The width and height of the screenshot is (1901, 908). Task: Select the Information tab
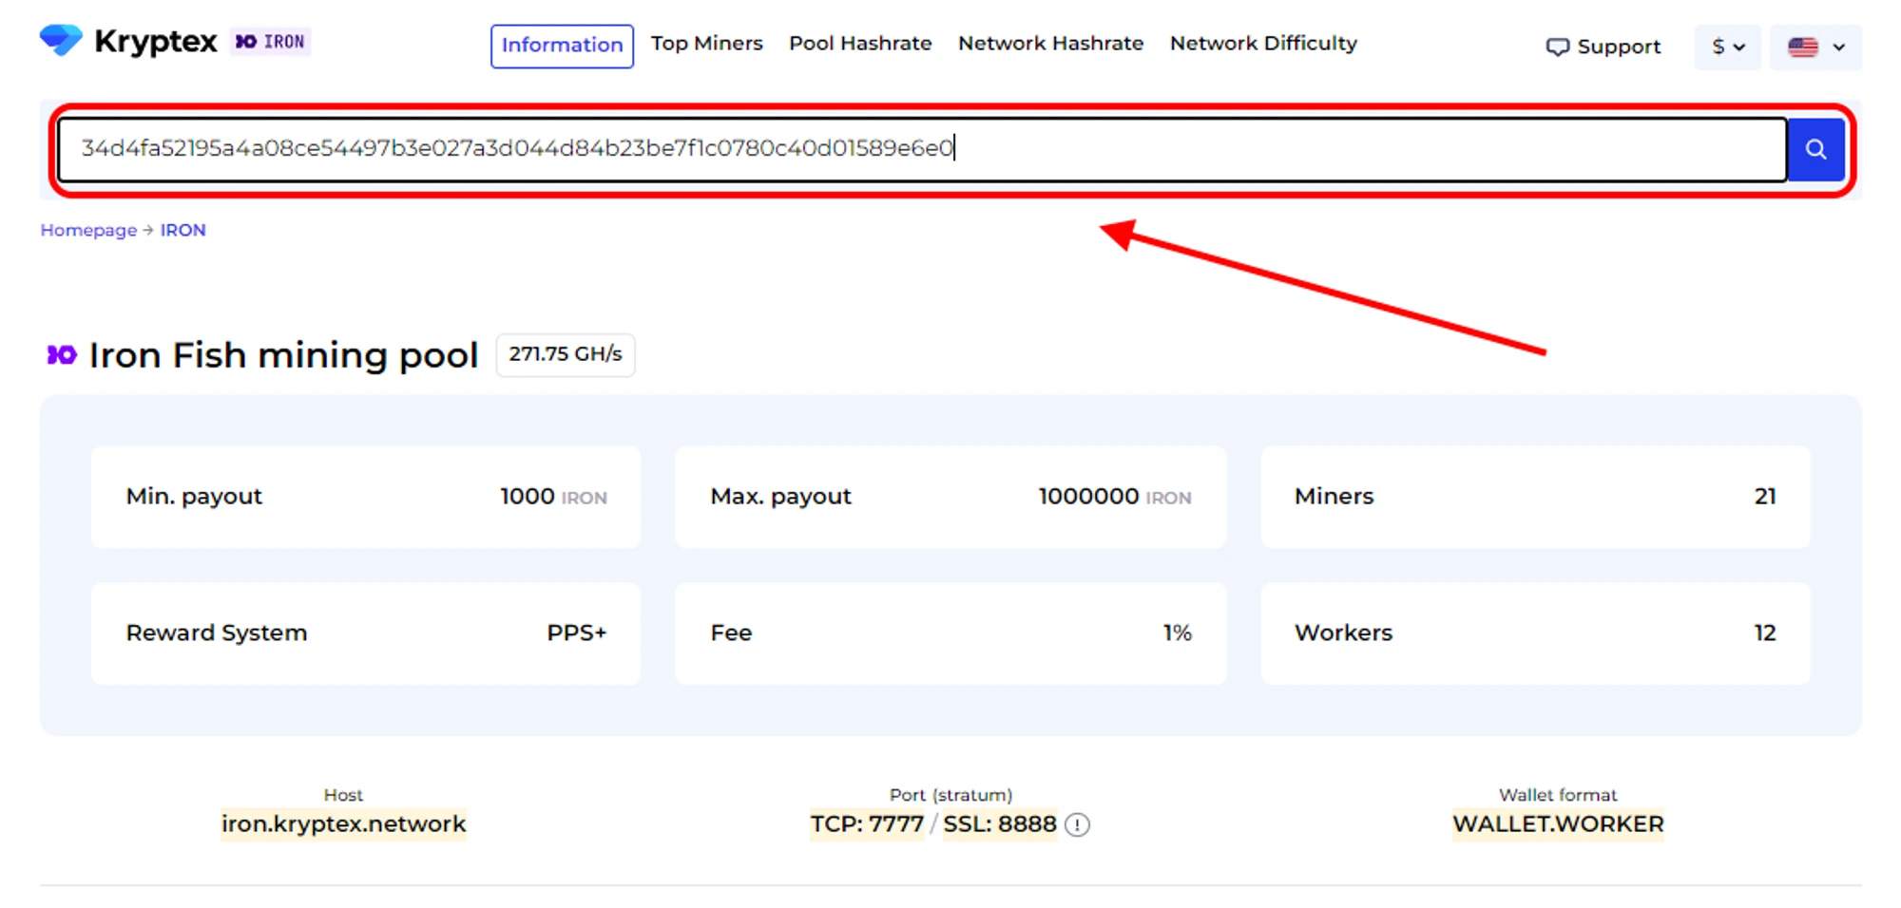(562, 46)
